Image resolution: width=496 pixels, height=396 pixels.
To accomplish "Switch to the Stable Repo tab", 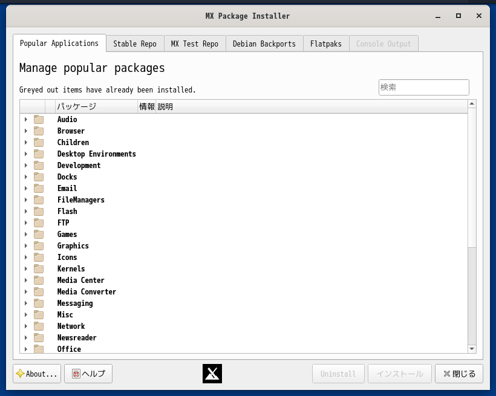I will [135, 44].
